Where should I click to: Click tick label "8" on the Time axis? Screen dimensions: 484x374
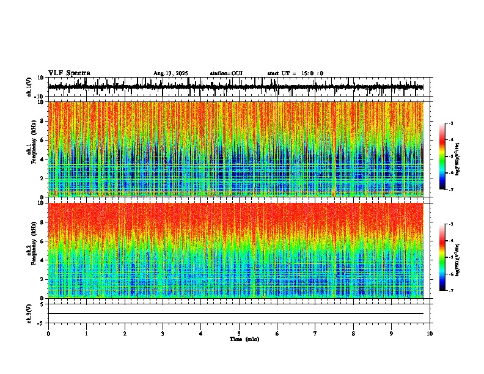tap(353, 334)
